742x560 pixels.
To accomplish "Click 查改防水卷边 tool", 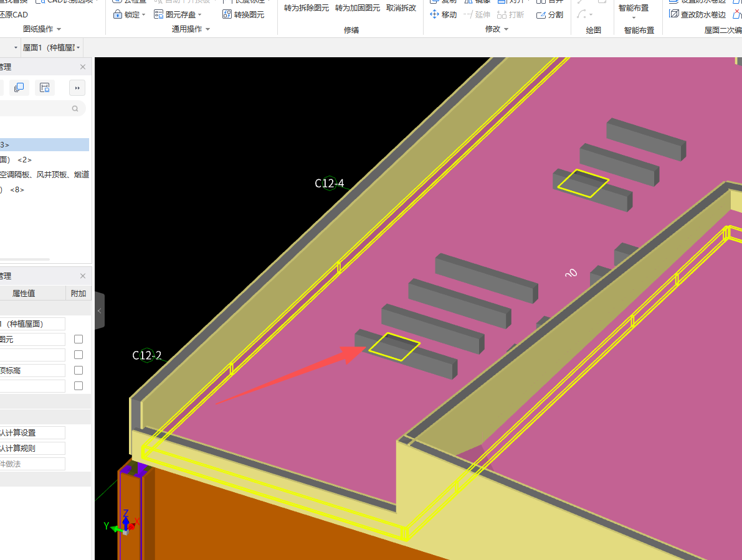I will [698, 15].
